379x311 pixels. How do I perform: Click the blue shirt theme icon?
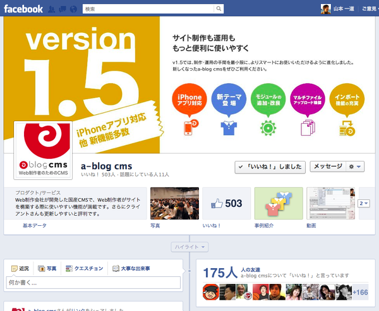pos(229,127)
